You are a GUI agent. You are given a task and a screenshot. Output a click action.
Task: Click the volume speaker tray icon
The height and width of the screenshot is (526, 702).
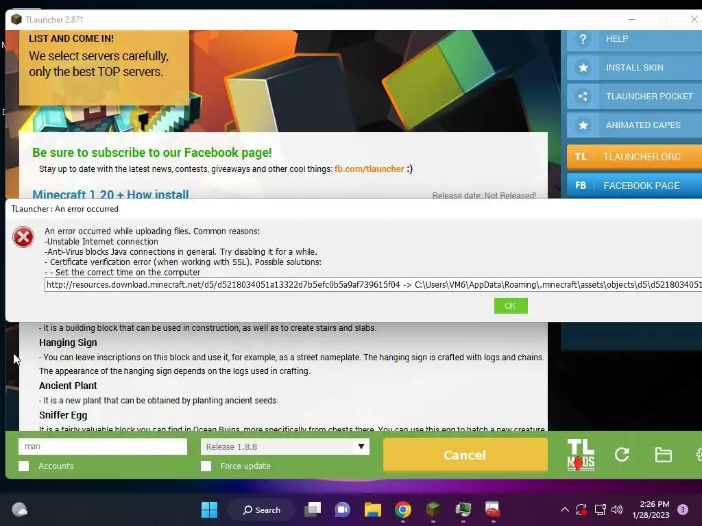click(617, 510)
